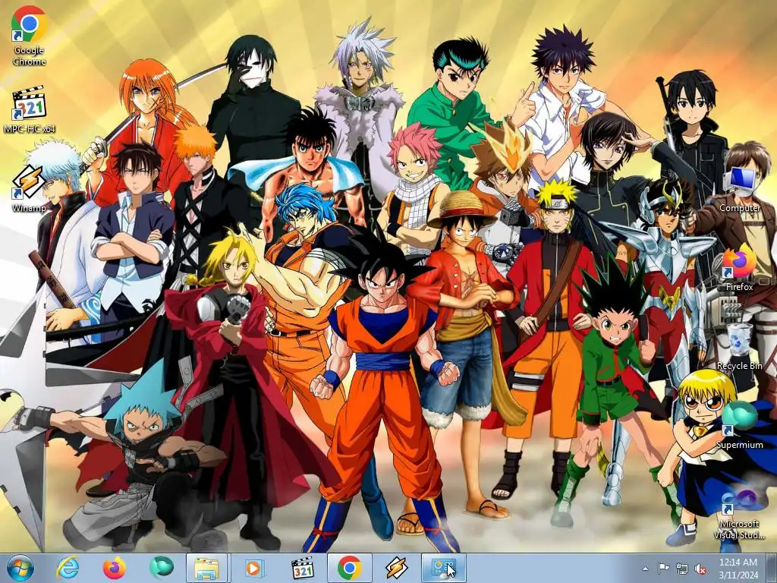This screenshot has width=777, height=583.
Task: Launch the Supermium desktop shortcut
Action: tap(739, 424)
